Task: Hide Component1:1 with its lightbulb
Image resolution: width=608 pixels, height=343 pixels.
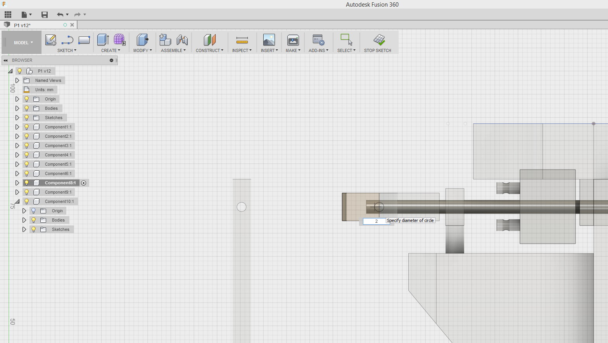Action: (x=27, y=127)
